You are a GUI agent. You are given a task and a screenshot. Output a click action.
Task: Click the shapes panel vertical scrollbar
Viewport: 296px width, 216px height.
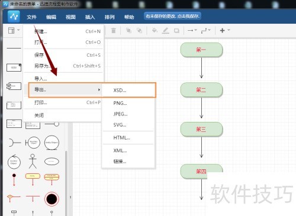point(66,183)
